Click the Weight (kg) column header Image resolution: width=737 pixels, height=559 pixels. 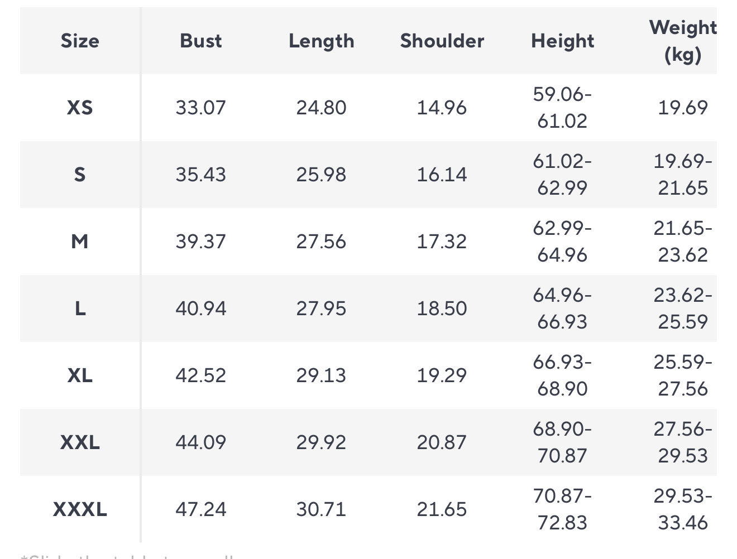click(x=682, y=41)
